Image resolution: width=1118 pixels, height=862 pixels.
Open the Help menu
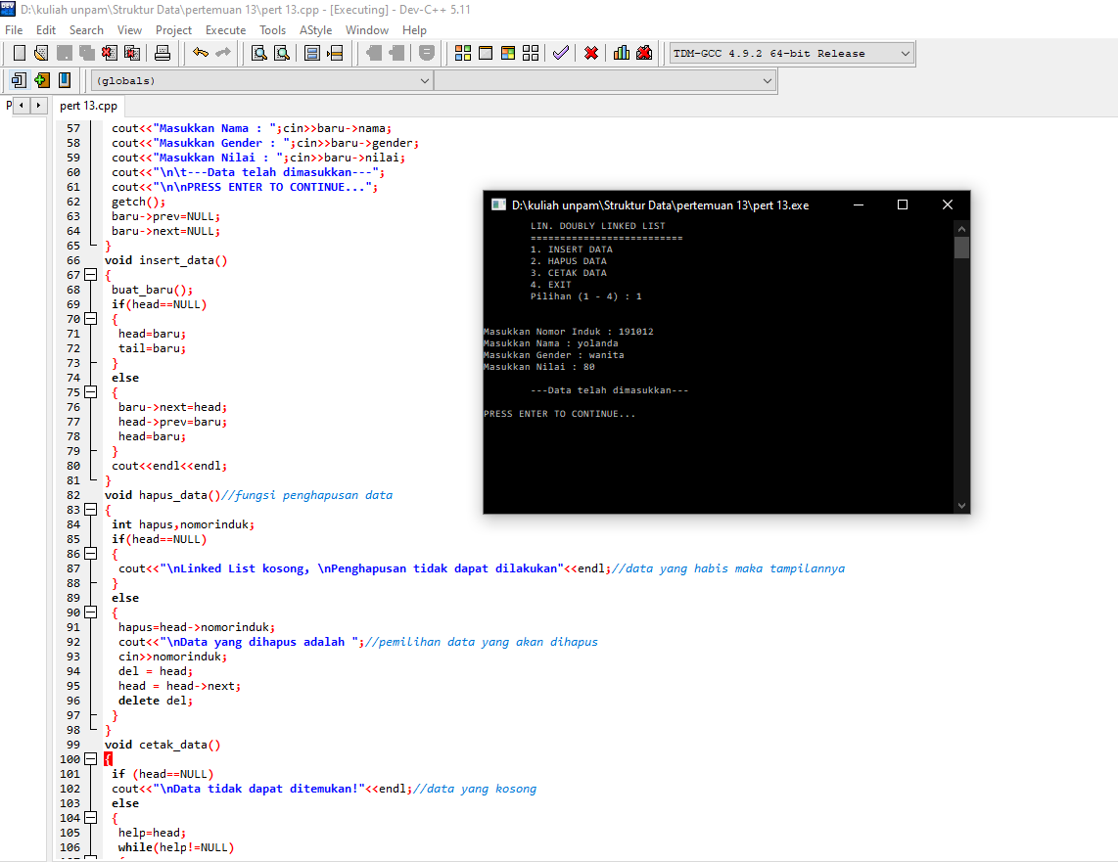click(x=414, y=30)
